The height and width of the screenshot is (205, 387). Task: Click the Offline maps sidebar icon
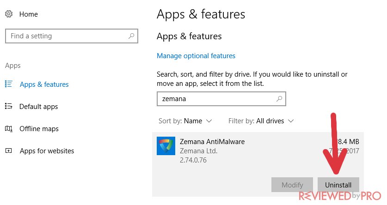(x=9, y=129)
